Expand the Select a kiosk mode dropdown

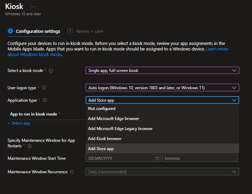tap(162, 71)
